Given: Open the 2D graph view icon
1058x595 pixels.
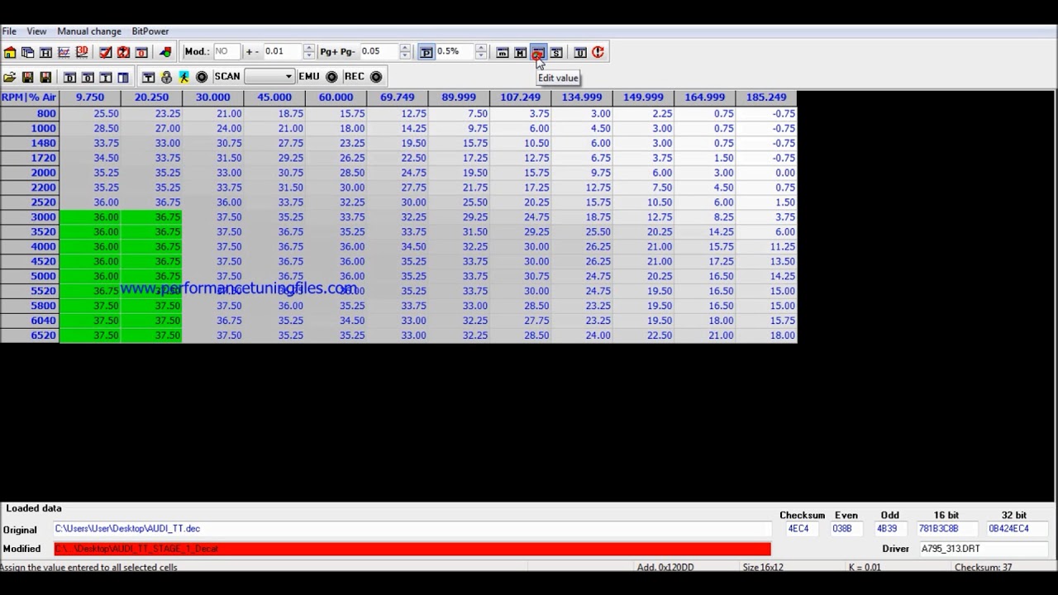Looking at the screenshot, I should point(64,52).
